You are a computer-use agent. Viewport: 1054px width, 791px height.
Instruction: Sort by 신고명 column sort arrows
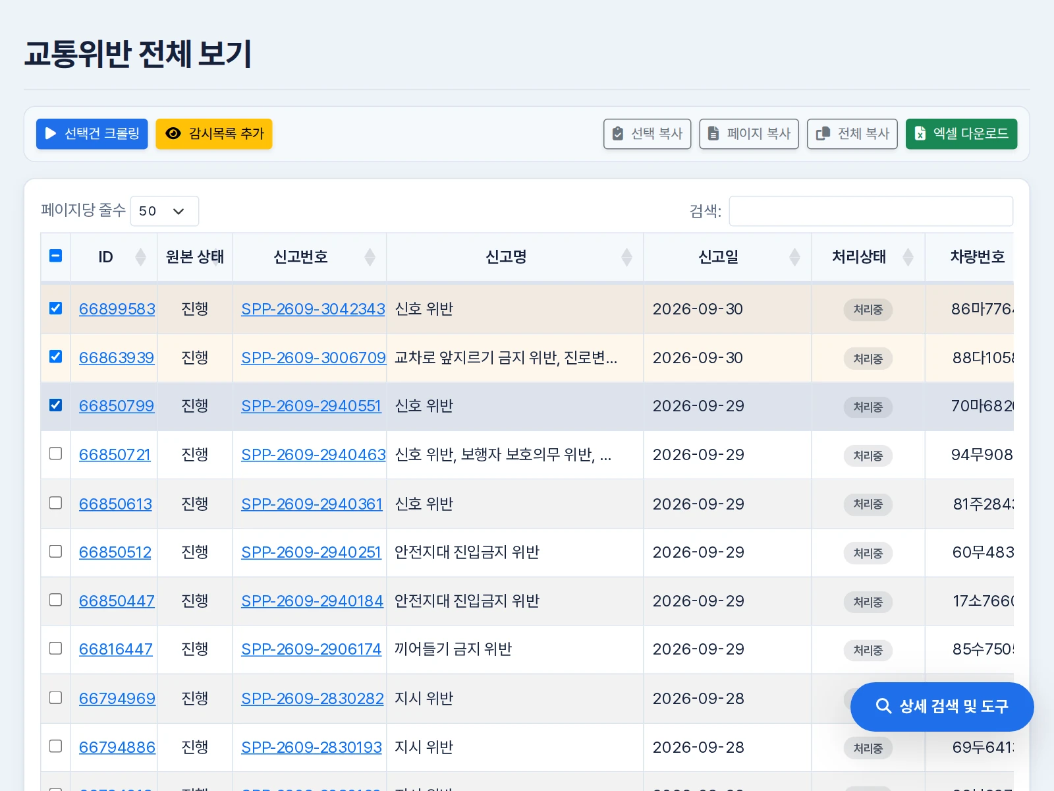(627, 257)
